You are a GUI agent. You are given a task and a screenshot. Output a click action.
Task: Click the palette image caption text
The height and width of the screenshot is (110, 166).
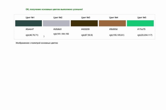point(37,43)
